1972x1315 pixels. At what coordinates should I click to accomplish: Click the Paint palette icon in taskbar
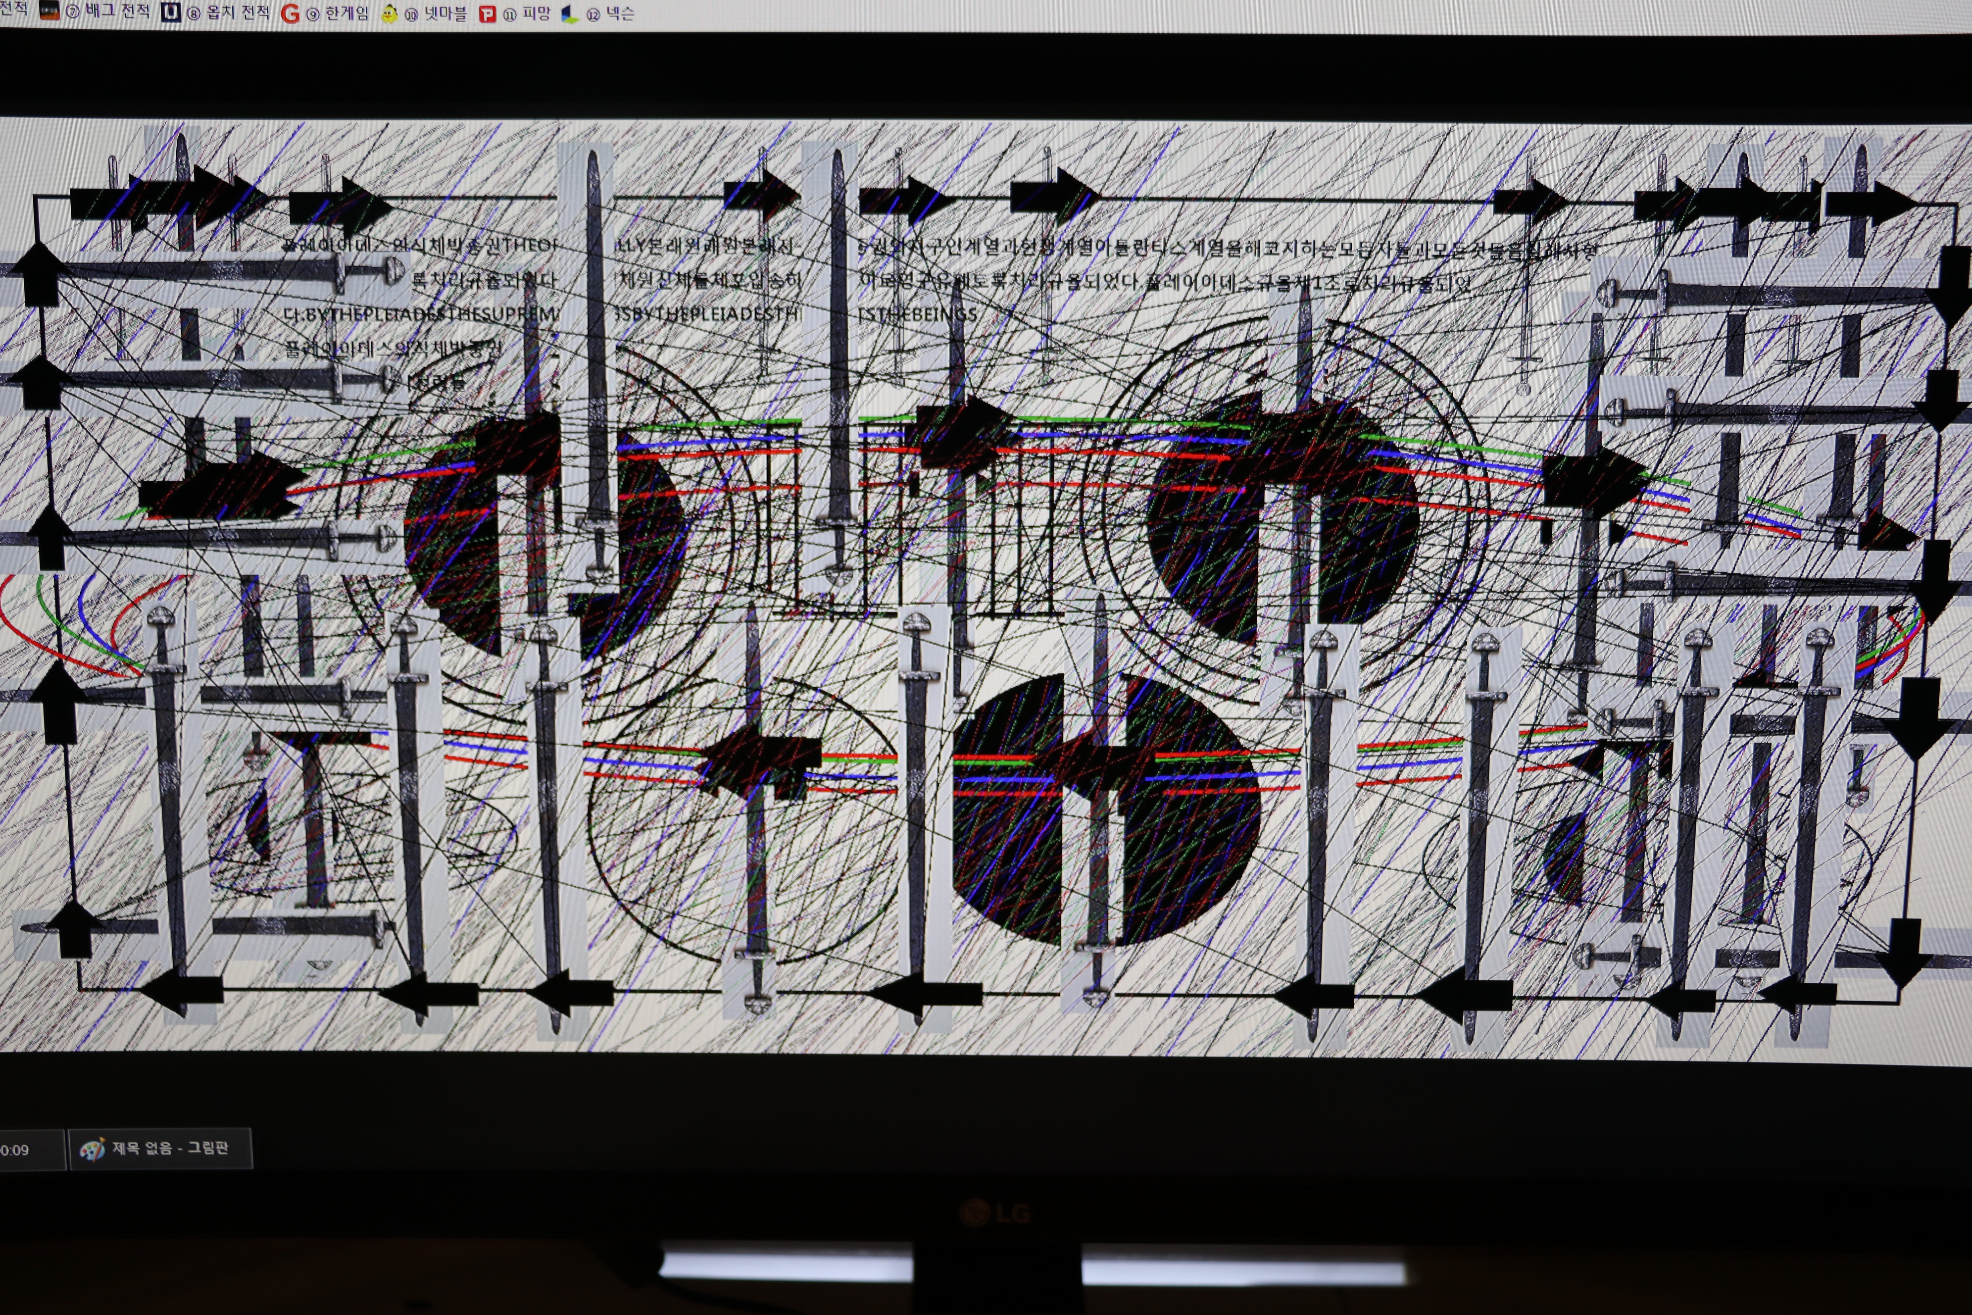[92, 1148]
